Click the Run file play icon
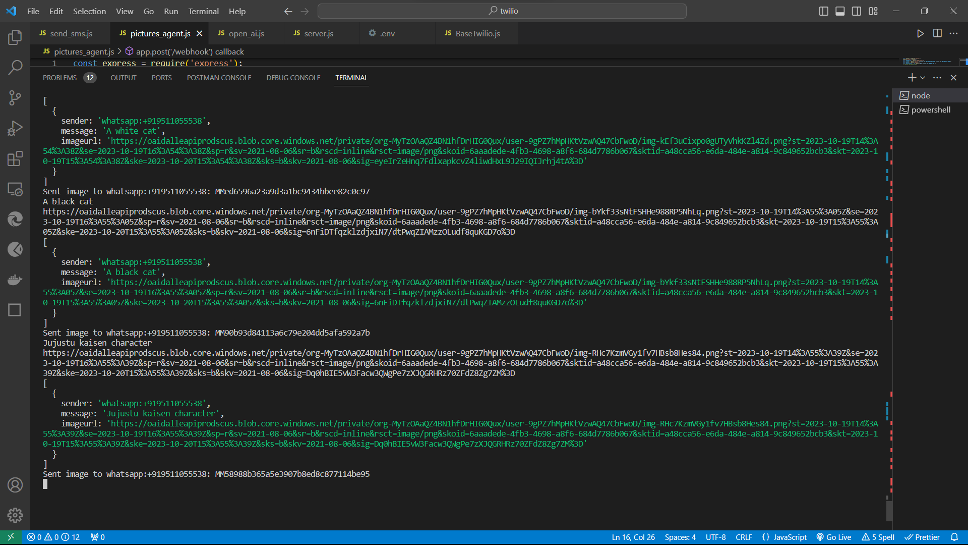 click(x=920, y=33)
